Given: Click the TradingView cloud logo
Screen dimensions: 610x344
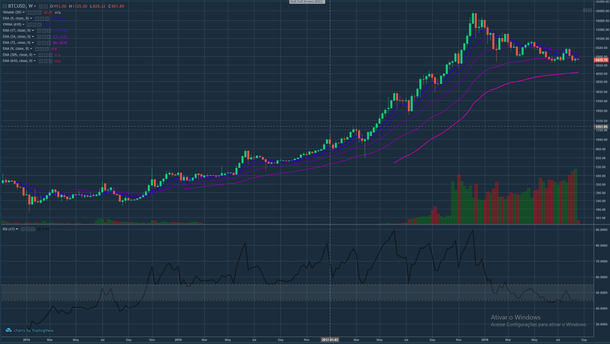Looking at the screenshot, I should click(x=9, y=330).
